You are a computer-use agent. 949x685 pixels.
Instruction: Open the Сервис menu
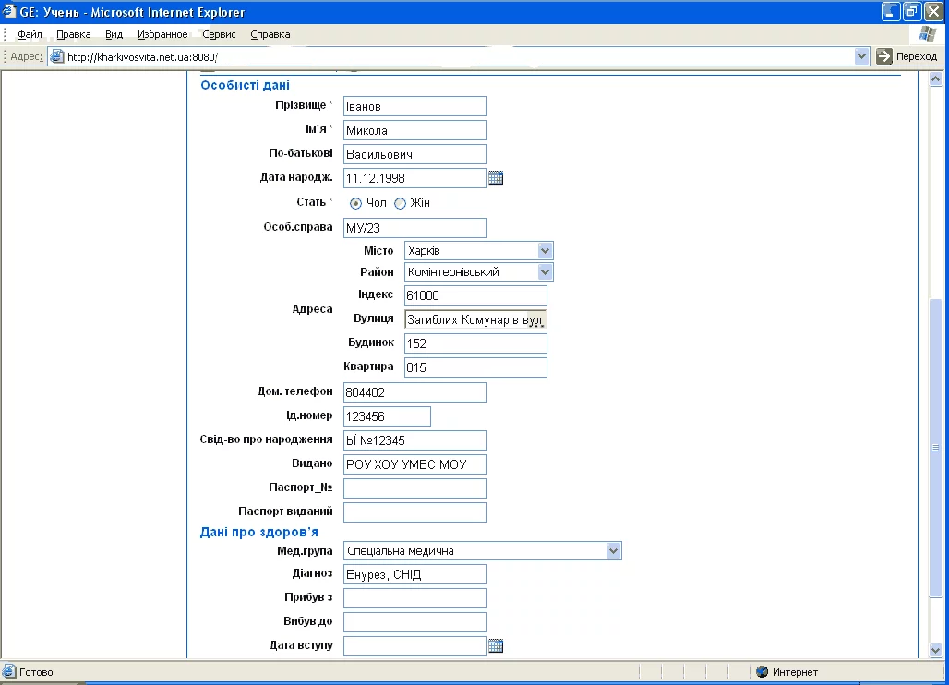click(x=219, y=34)
